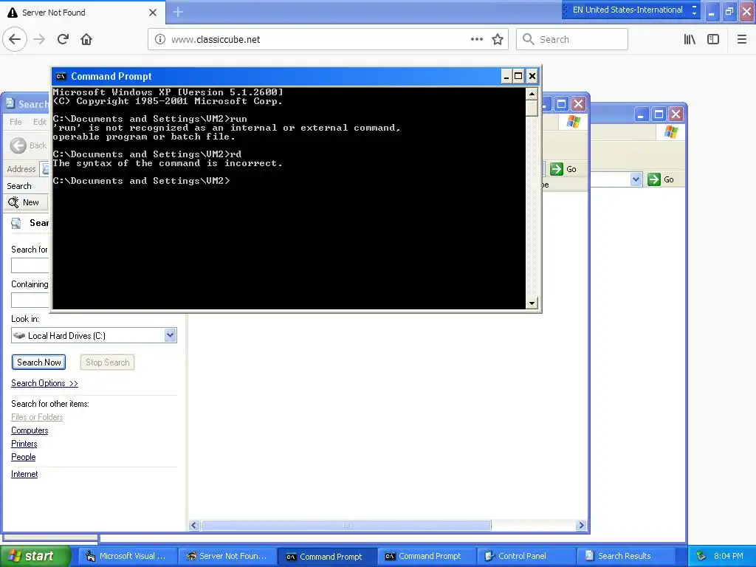This screenshot has height=567, width=756.
Task: Switch to Search Results taskbar item
Action: [x=625, y=557]
